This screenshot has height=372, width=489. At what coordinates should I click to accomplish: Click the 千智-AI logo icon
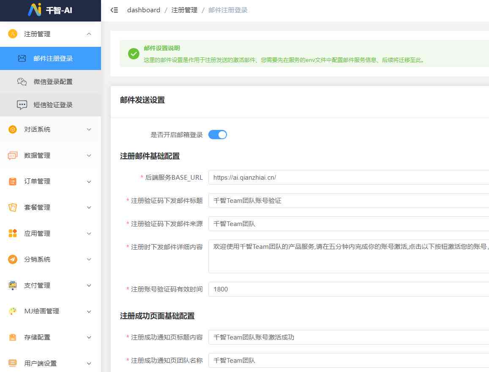coord(35,10)
